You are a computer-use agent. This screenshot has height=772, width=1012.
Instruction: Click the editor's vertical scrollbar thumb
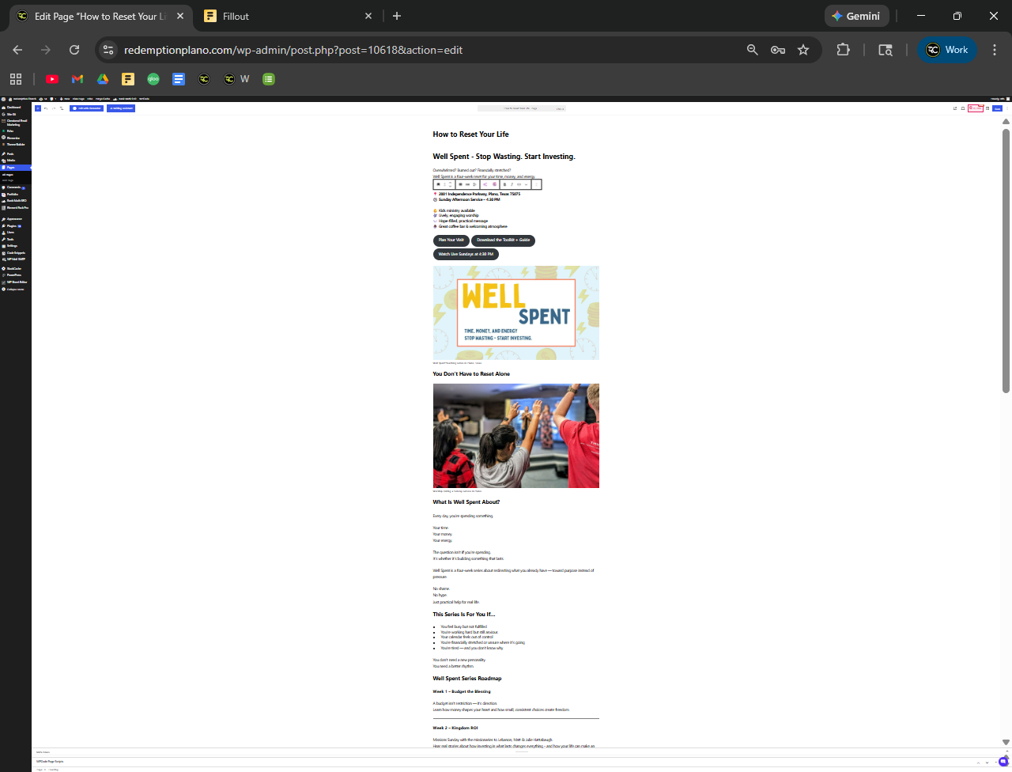1006,261
